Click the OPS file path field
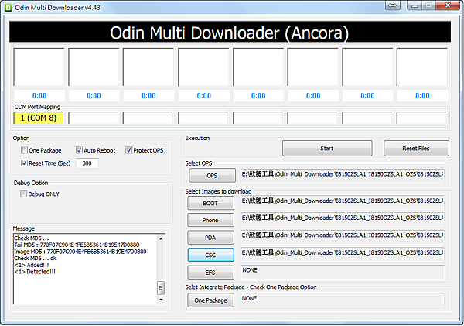 343,176
